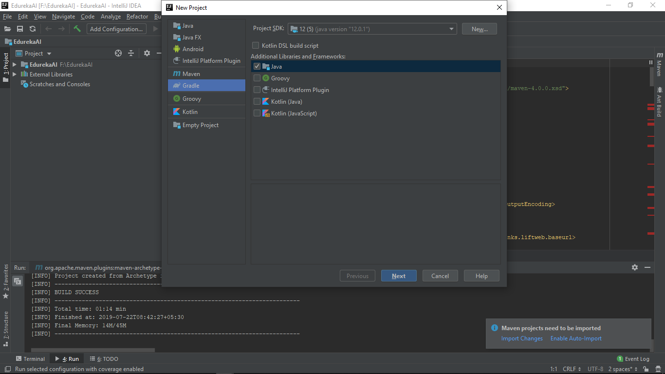
Task: Hide the Run tool window
Action: pos(647,267)
